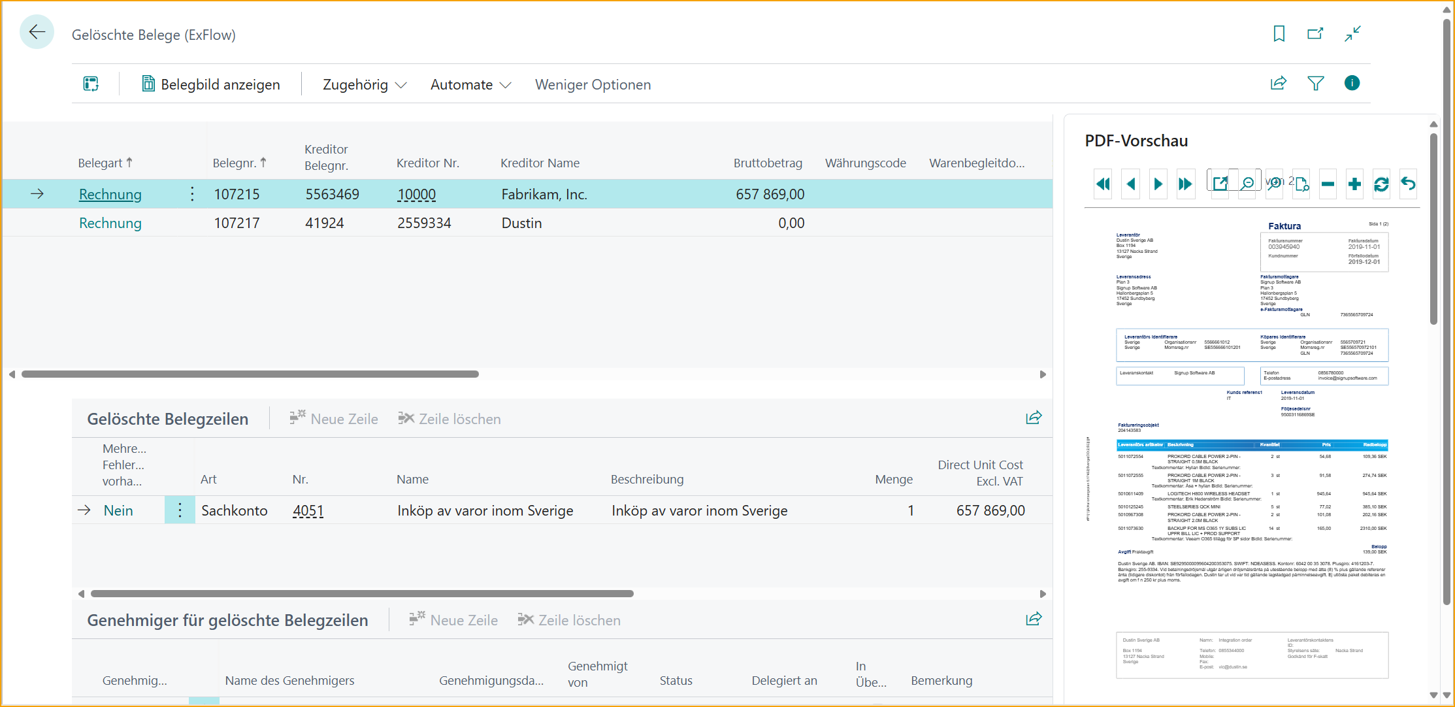Open Kreditor Nr. 10000 link

click(417, 195)
